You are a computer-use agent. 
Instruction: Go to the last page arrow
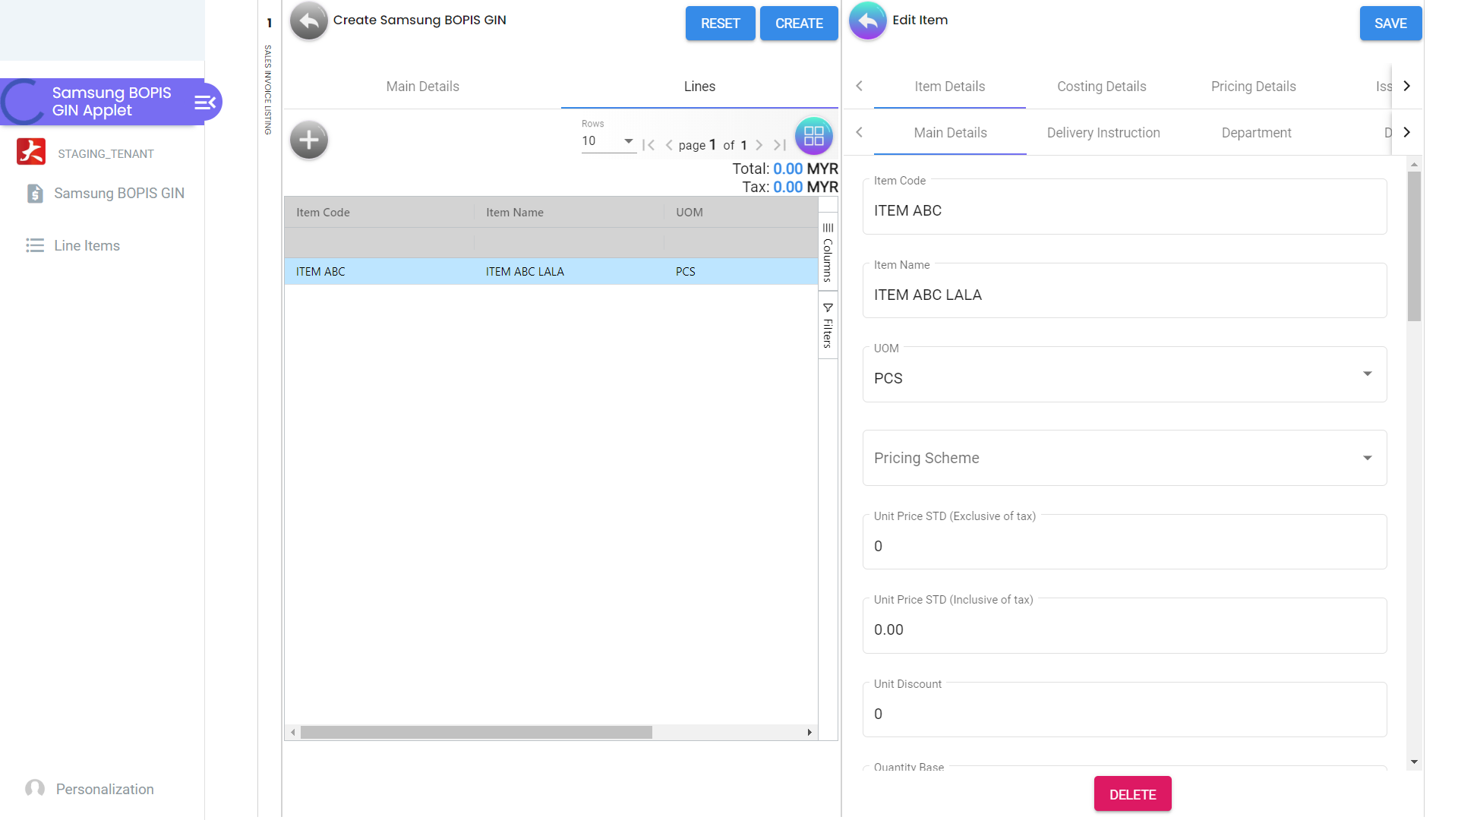point(780,145)
